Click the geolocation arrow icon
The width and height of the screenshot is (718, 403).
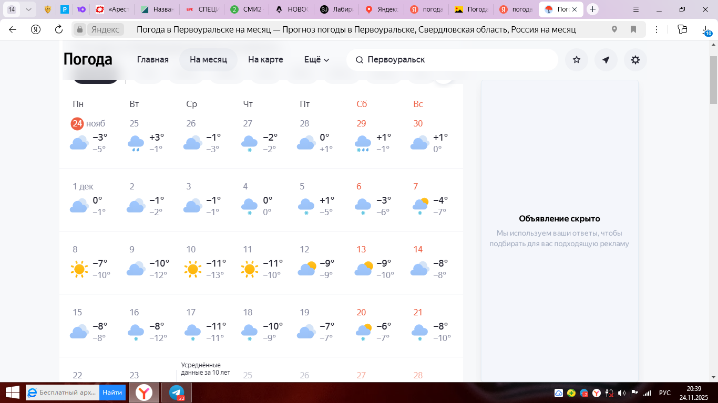pos(606,60)
